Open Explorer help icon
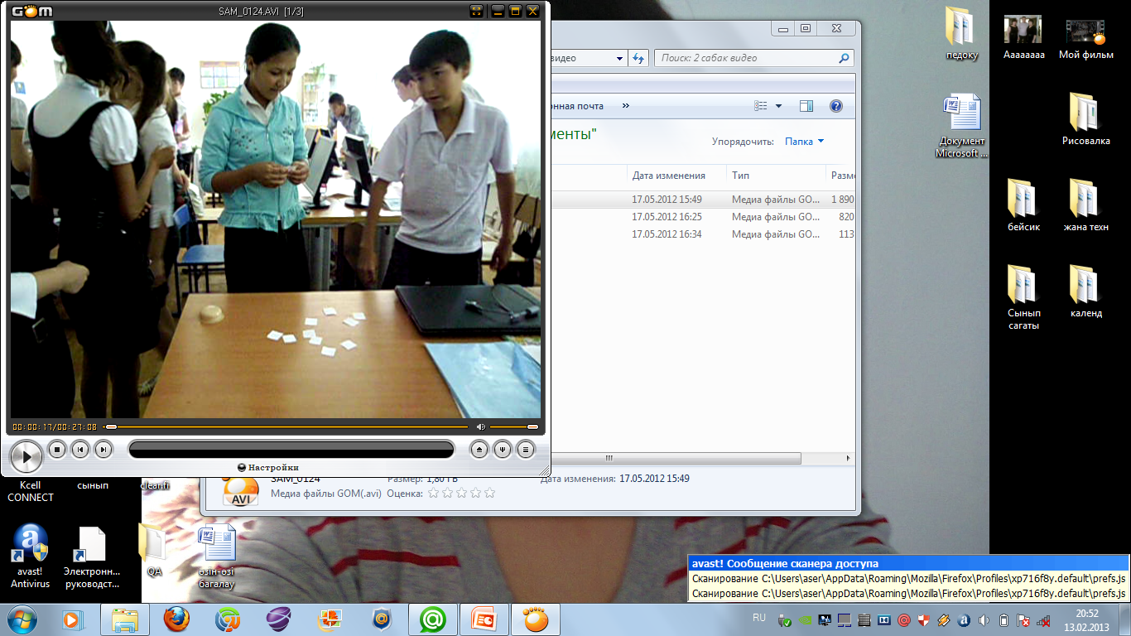The width and height of the screenshot is (1131, 636). coord(835,106)
